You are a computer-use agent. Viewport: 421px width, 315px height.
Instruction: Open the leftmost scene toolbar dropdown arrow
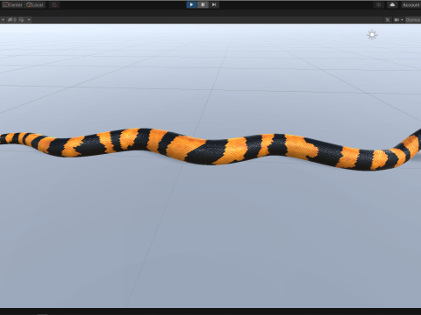(3, 20)
